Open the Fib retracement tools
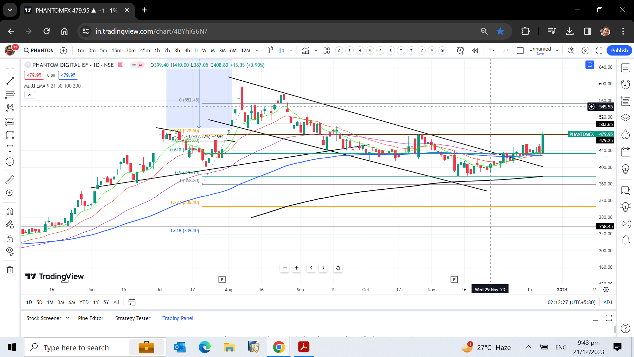The width and height of the screenshot is (634, 357). coord(10,95)
